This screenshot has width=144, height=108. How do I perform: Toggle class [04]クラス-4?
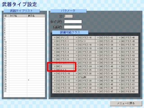coord(63,52)
